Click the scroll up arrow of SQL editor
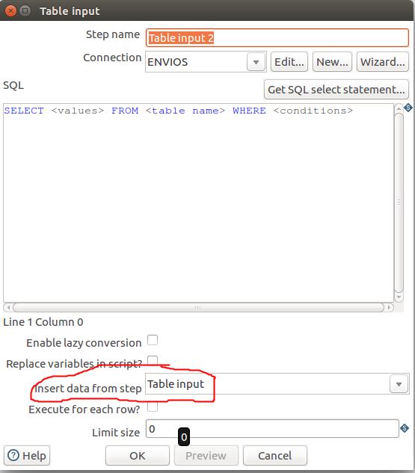This screenshot has height=473, width=415. [x=399, y=108]
